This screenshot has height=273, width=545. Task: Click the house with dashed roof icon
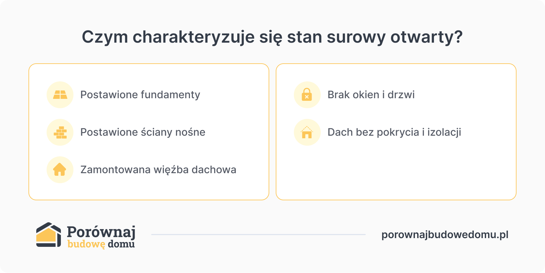(x=307, y=132)
